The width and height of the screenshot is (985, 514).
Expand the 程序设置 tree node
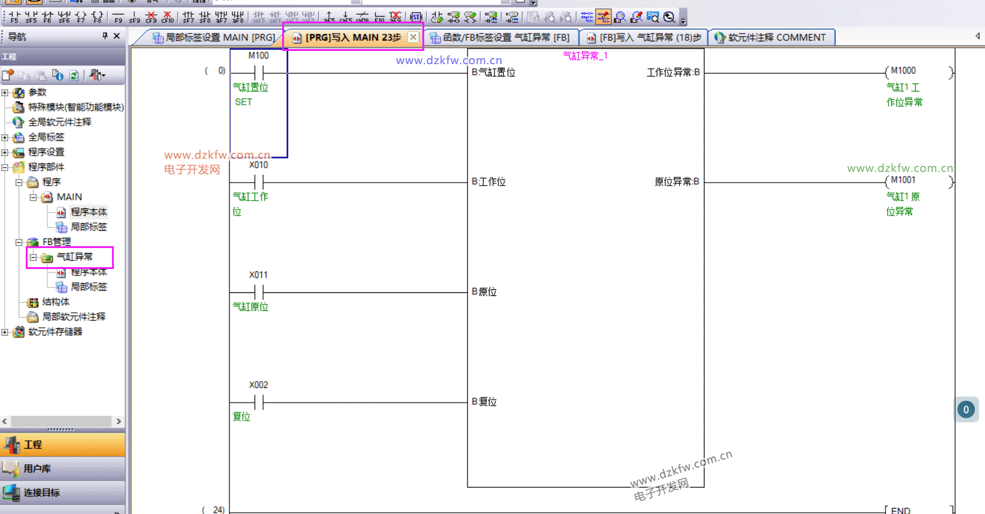5,153
